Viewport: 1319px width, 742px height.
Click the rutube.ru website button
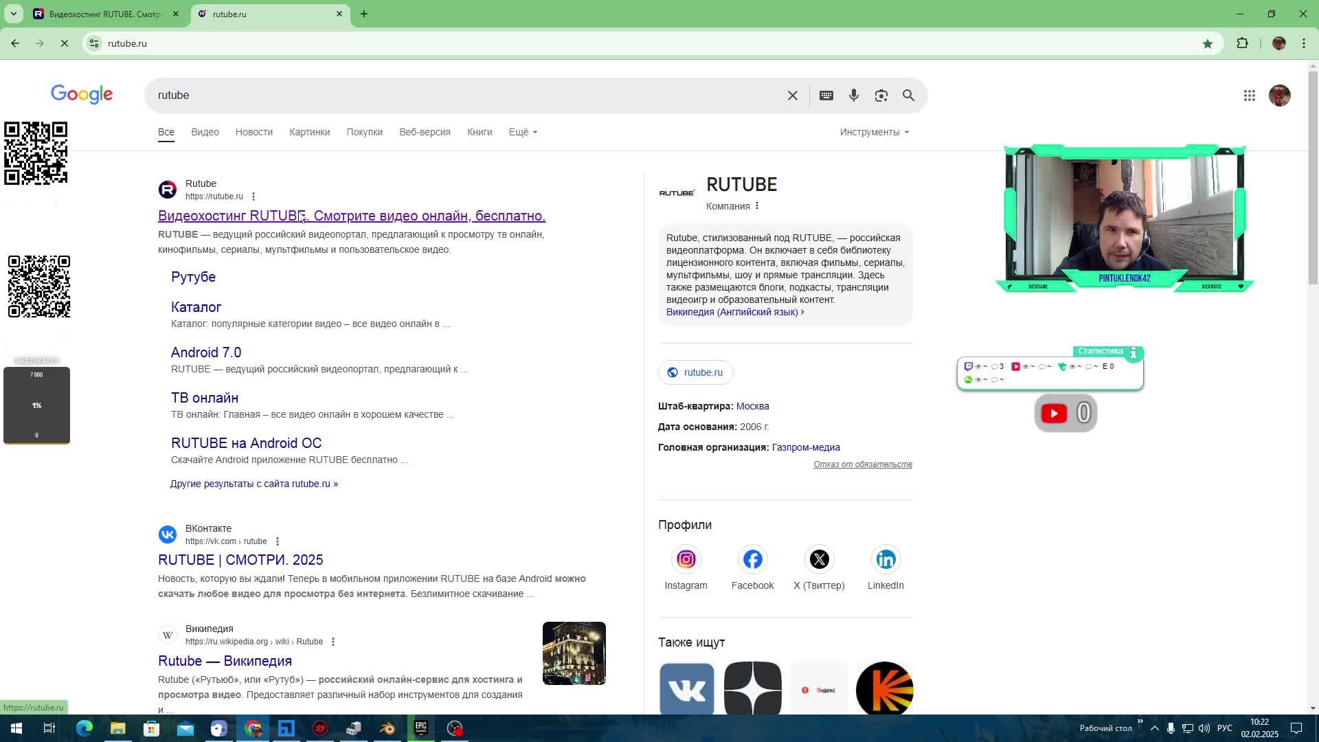[x=695, y=372]
